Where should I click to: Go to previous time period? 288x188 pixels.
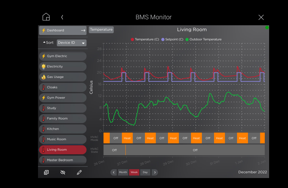[x=114, y=172]
